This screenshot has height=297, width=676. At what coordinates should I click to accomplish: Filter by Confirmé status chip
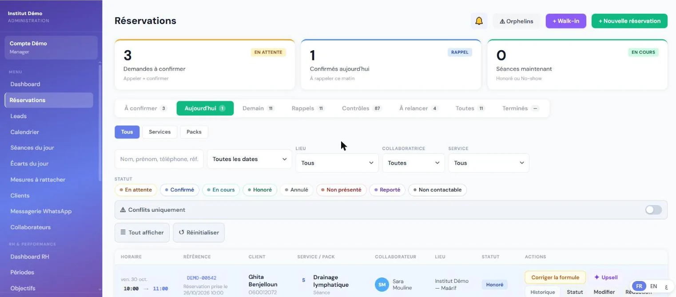[179, 190]
